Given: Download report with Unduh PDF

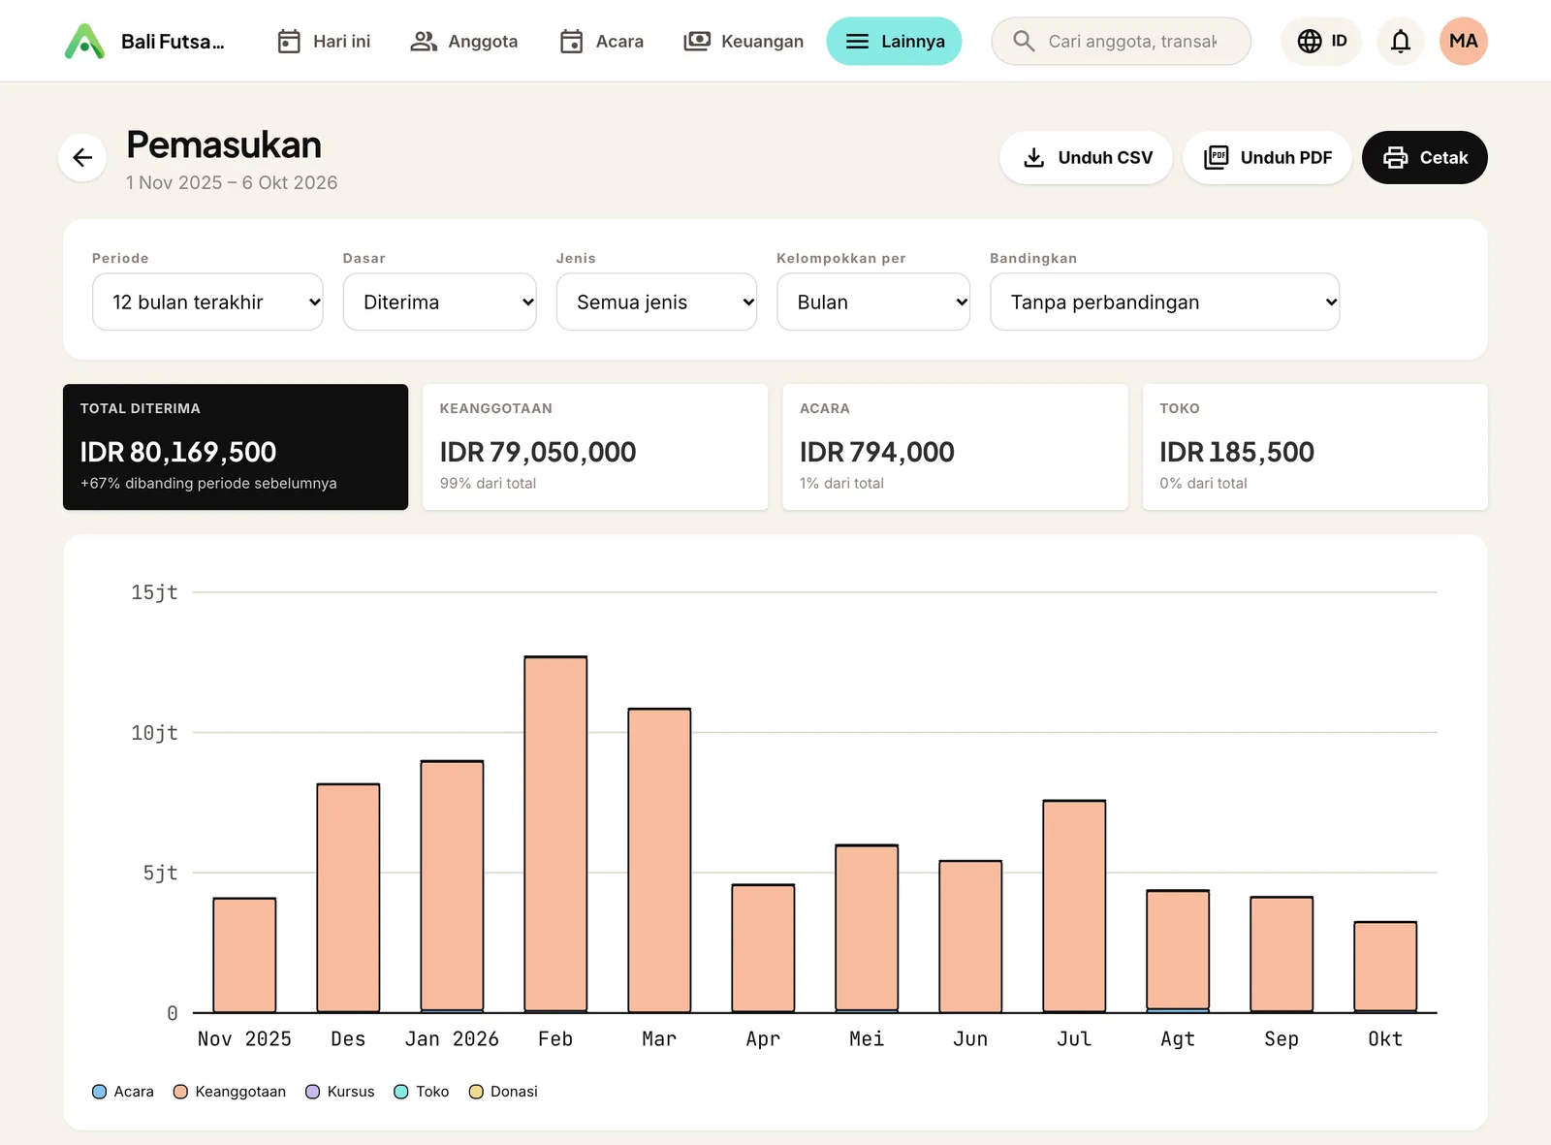Looking at the screenshot, I should tap(1267, 157).
